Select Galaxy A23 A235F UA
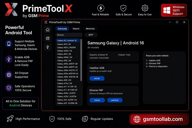The width and height of the screenshot is (192, 128). pyautogui.click(x=68, y=100)
